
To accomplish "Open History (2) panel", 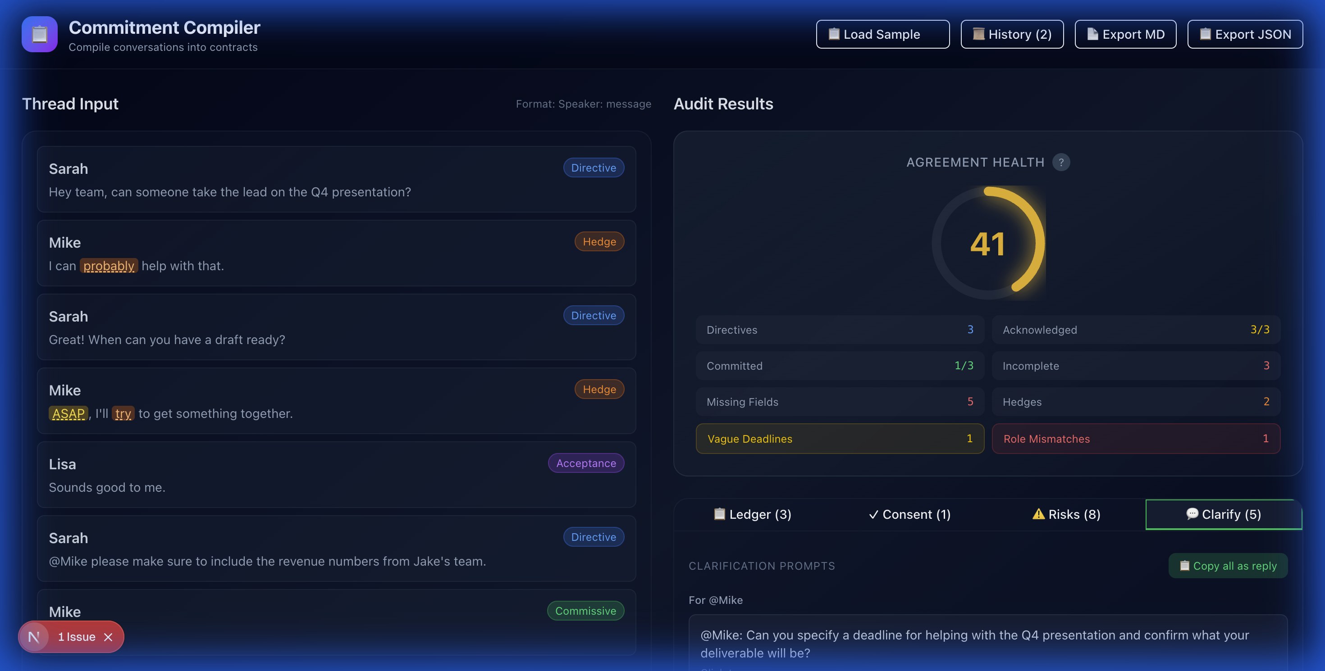I will [1012, 34].
